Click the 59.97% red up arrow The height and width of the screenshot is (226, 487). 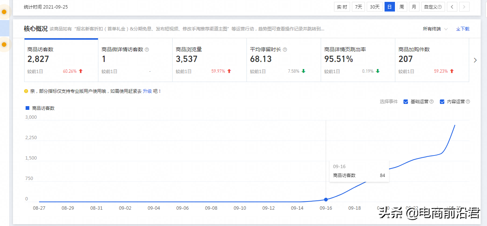[229, 71]
